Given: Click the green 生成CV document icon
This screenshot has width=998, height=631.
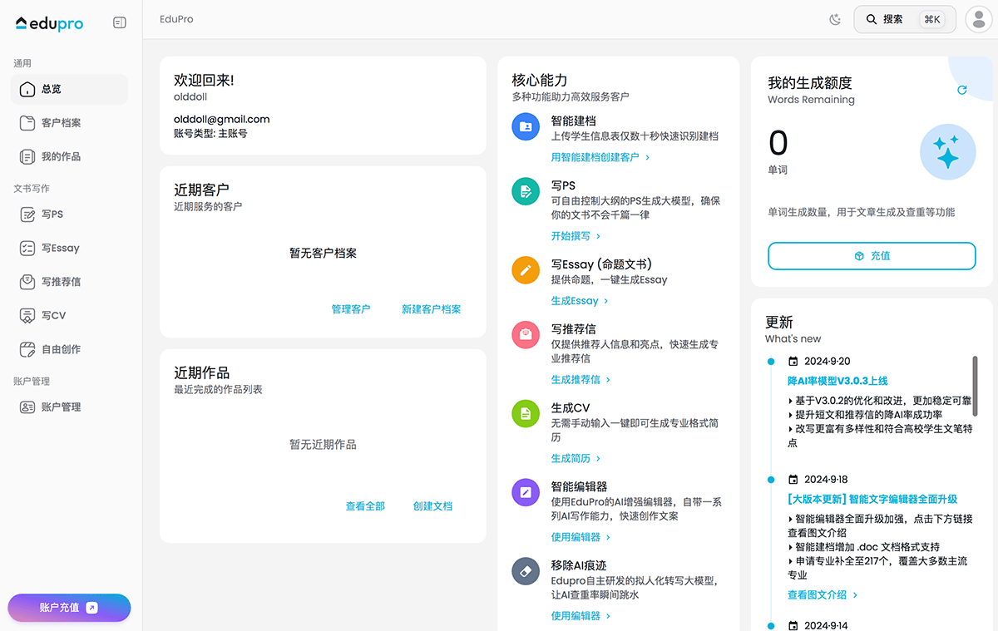Looking at the screenshot, I should pyautogui.click(x=526, y=413).
